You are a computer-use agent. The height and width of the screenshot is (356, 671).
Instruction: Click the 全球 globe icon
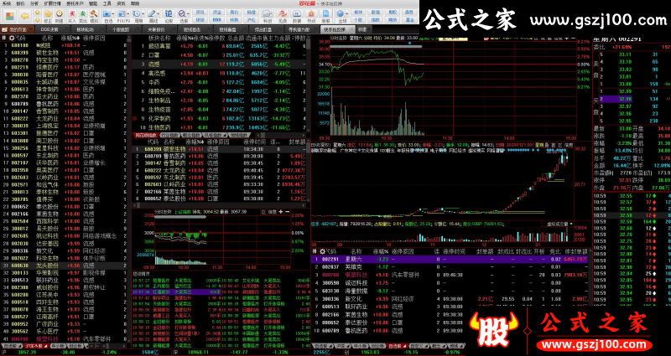341,13
